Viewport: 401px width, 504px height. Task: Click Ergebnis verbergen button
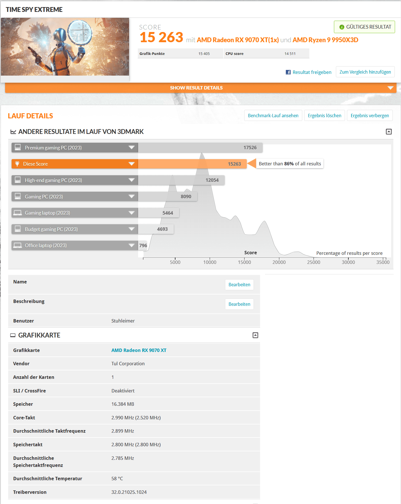pos(370,116)
